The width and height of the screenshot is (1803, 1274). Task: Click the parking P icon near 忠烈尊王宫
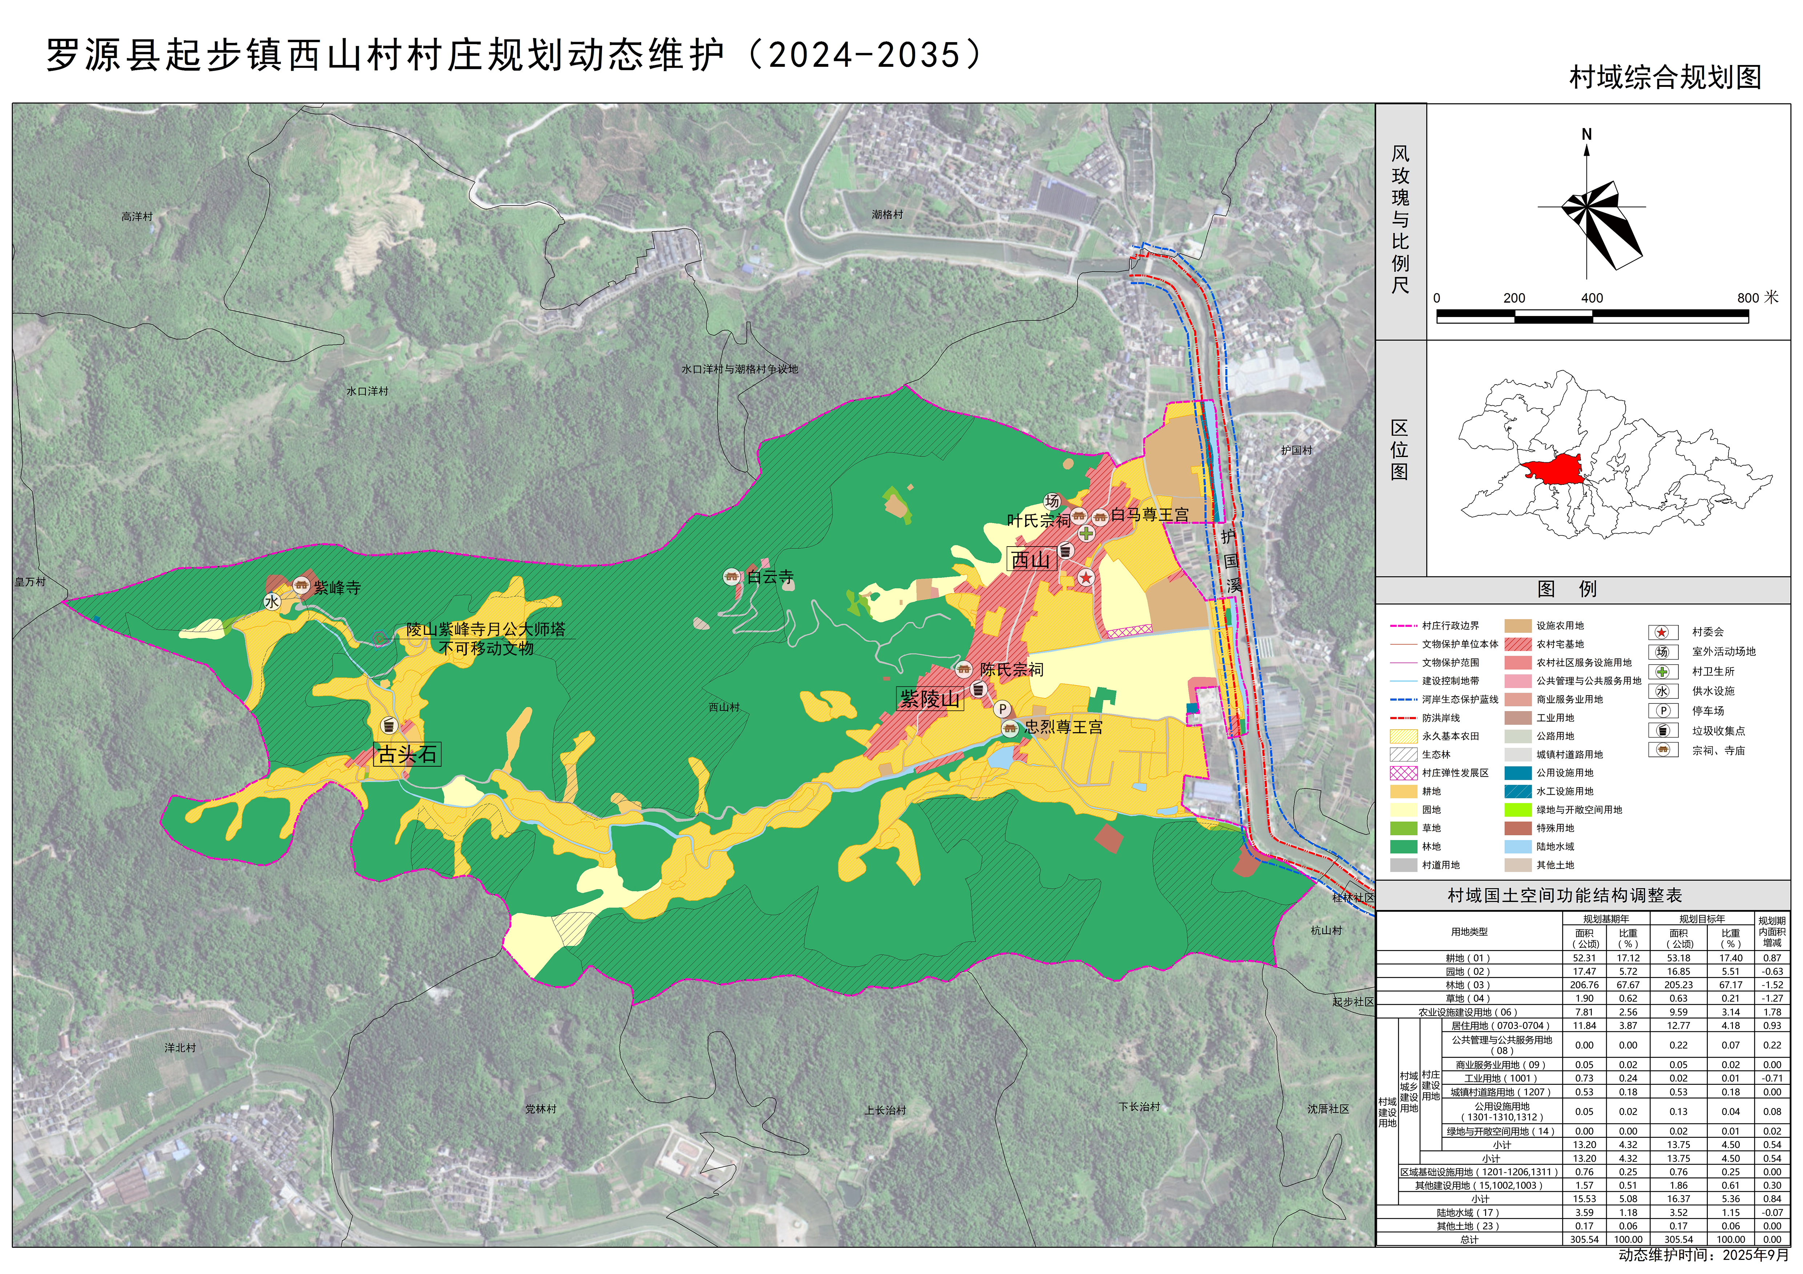tap(1002, 710)
